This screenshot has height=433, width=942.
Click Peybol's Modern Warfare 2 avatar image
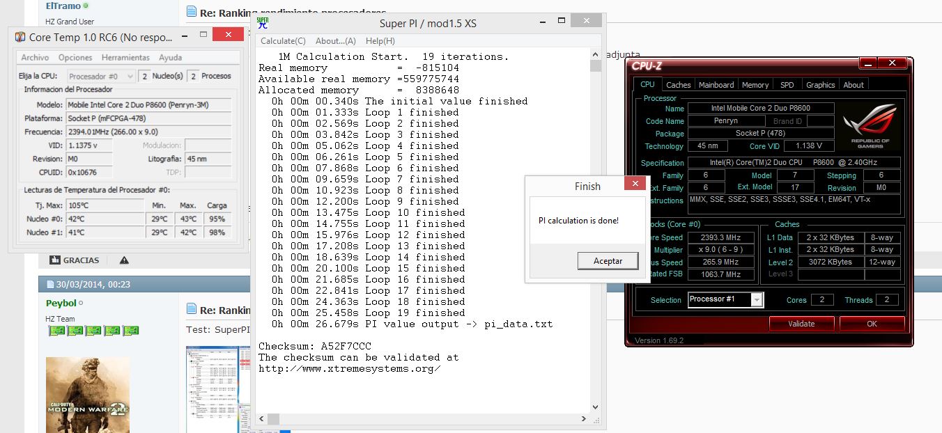pos(88,395)
